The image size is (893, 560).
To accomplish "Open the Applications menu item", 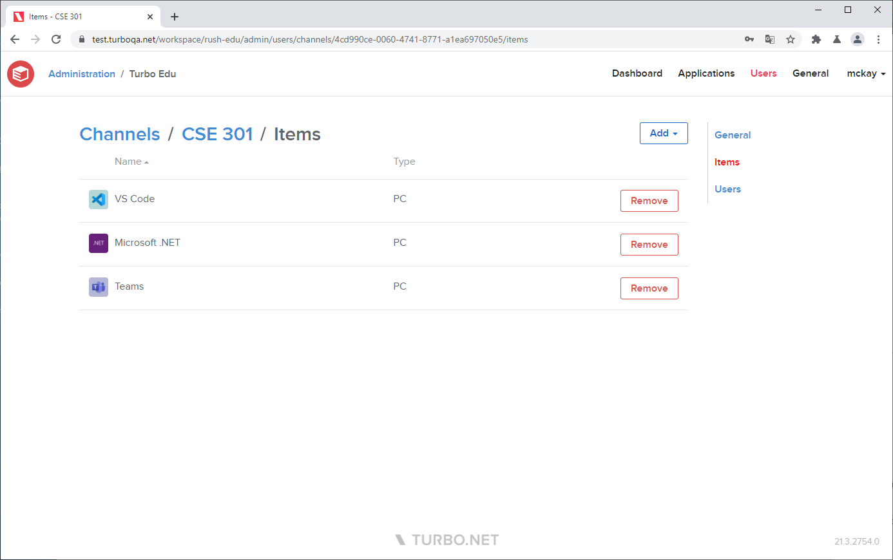I will click(706, 73).
